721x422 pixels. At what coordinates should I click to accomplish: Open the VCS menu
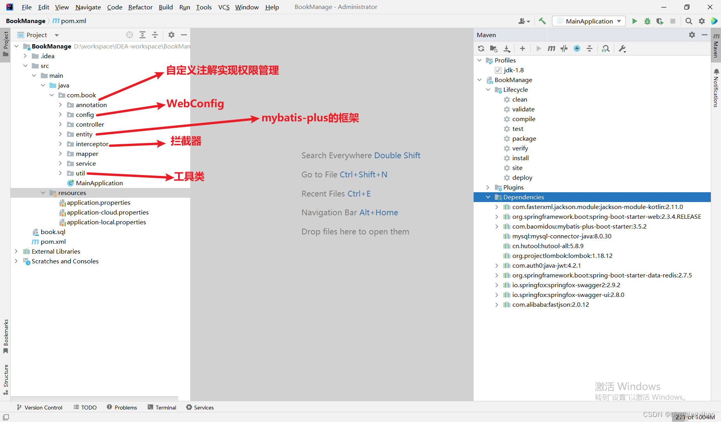[x=224, y=7]
